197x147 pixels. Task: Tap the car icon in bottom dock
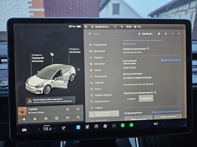24,130
